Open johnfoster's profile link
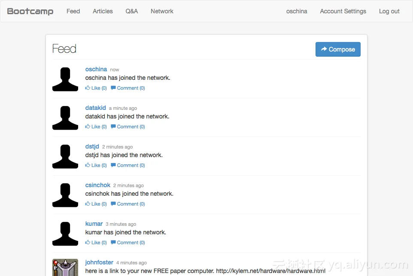The image size is (413, 276). [x=99, y=262]
